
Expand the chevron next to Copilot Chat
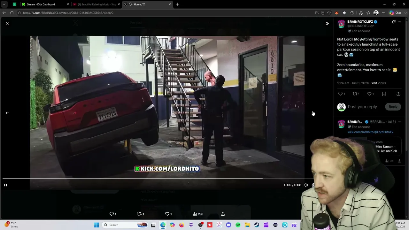click(x=405, y=13)
